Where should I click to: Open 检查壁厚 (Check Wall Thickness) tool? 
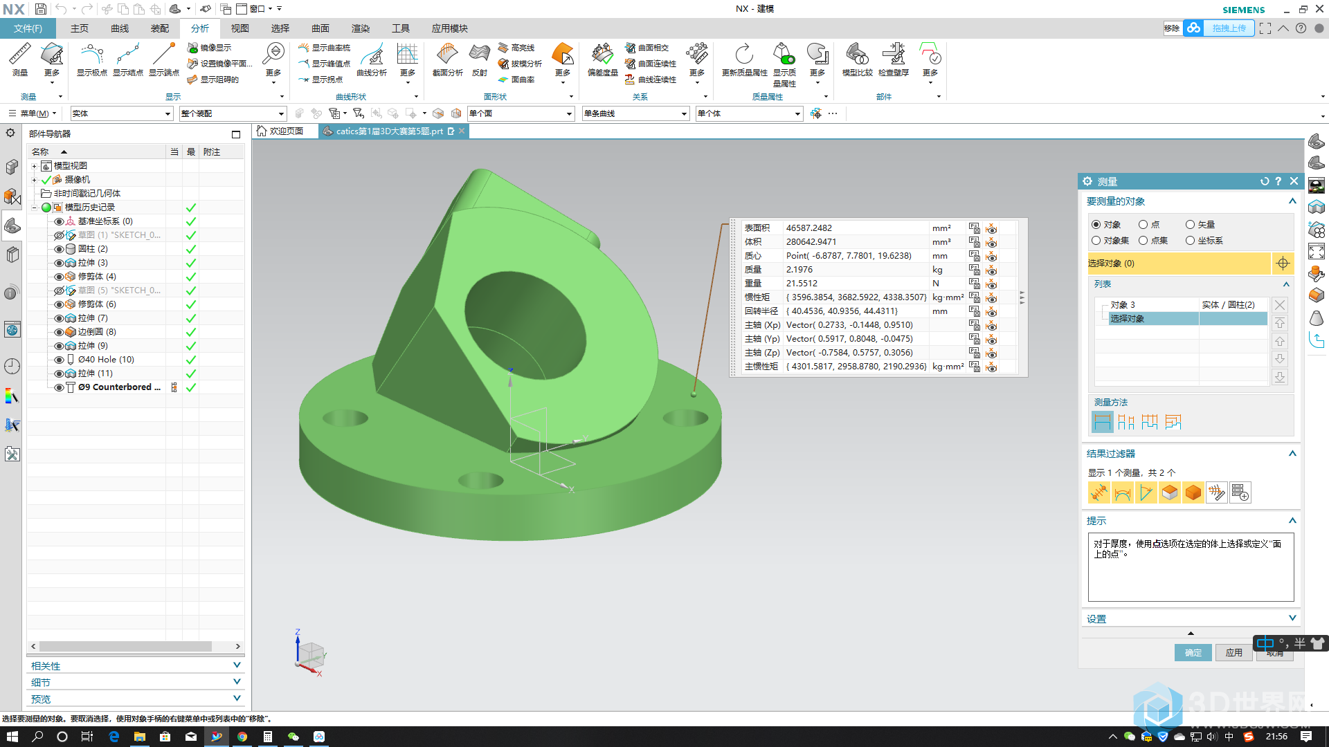click(x=893, y=59)
